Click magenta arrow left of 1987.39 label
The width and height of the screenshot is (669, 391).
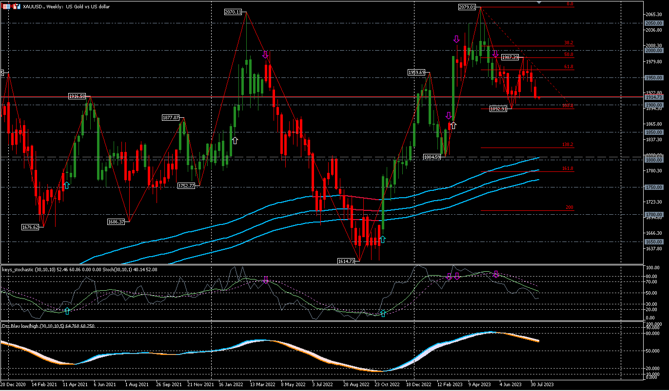tap(495, 55)
